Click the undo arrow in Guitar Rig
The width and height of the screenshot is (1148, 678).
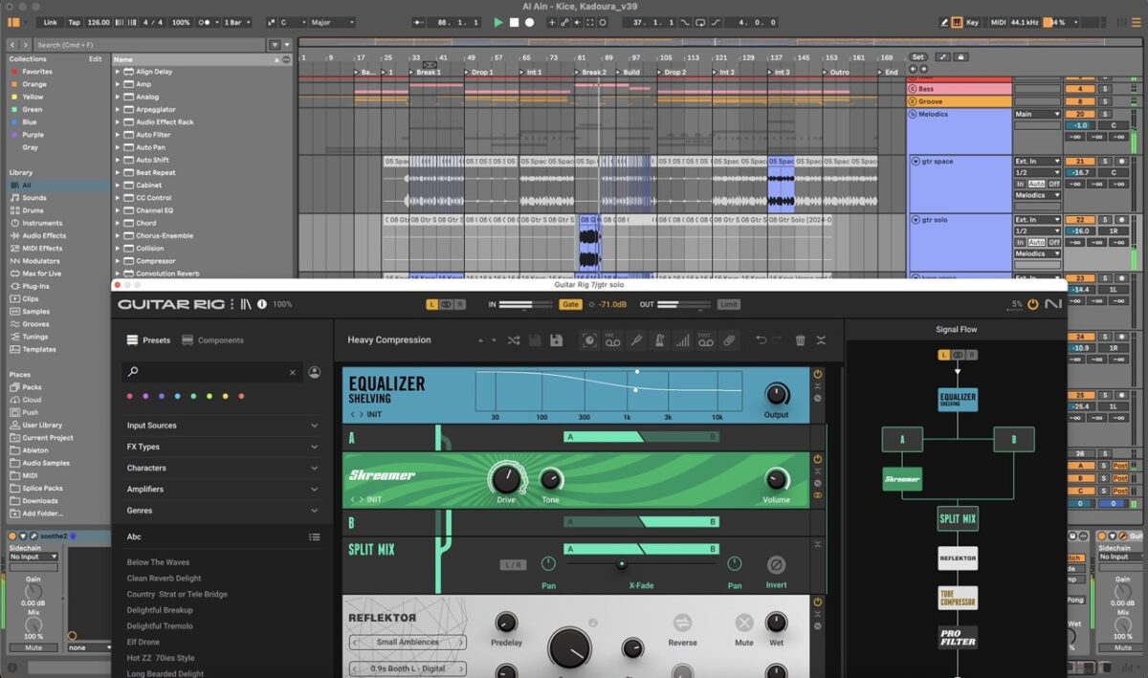[762, 340]
